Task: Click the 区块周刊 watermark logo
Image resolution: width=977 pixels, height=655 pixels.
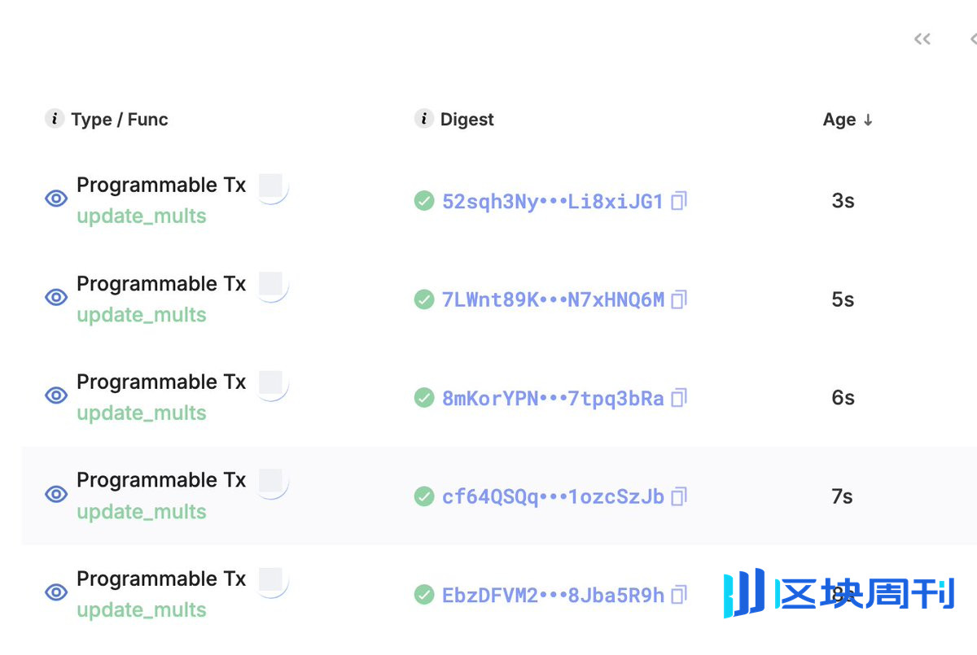Action: [839, 593]
